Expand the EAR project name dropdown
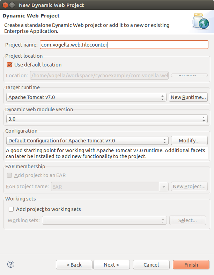 click(164, 186)
